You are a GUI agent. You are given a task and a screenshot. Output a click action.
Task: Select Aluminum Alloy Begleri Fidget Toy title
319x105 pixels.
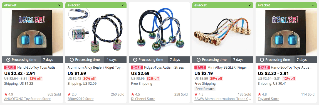point(96,67)
